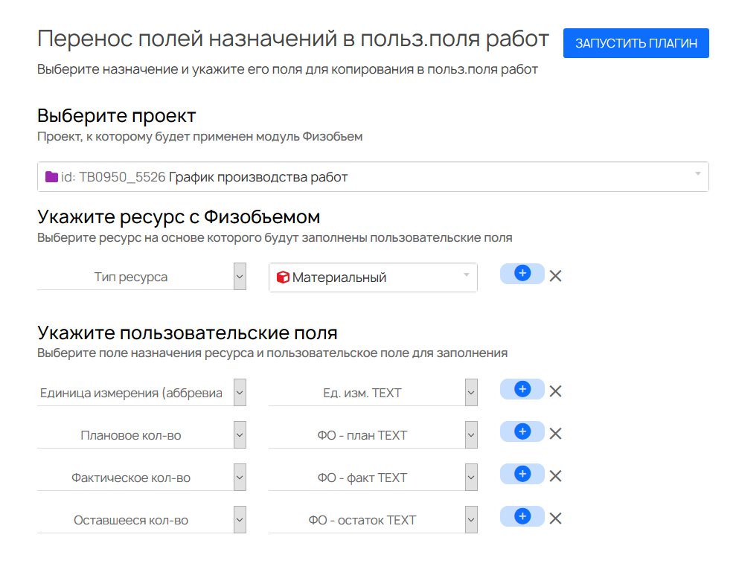Click the project id text TB0950_5526

(x=122, y=177)
